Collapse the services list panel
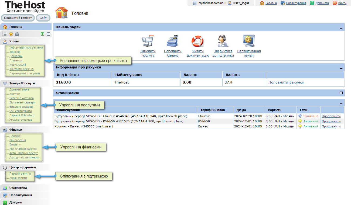Viewport: 351px width, 205px height. click(341, 103)
